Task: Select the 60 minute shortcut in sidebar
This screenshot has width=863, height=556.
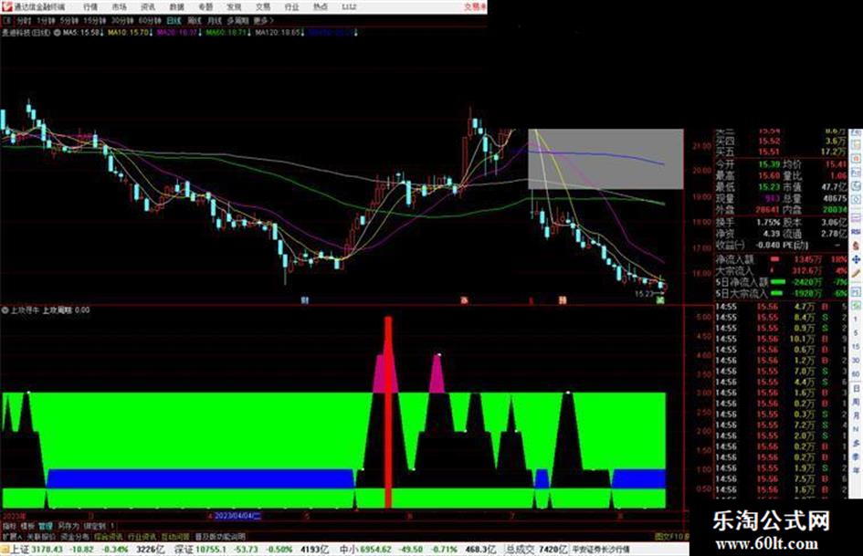Action: (856, 374)
